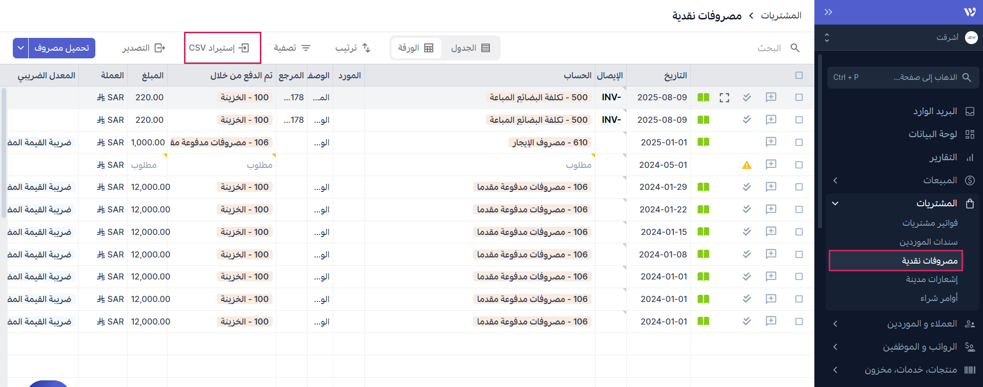
Task: Click the warning triangle icon on 2024-05-01 row
Action: click(x=747, y=165)
